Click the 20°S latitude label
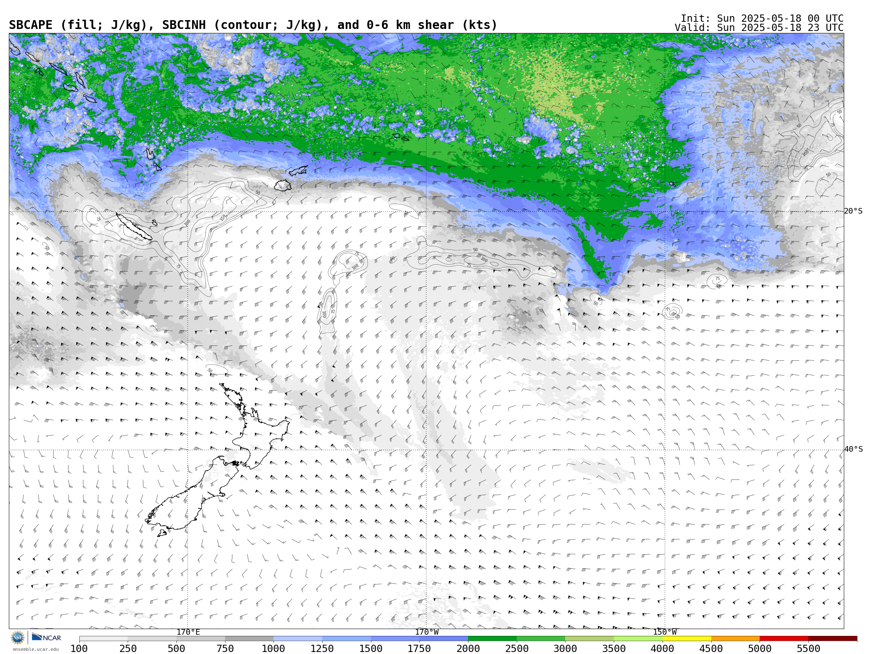 point(853,211)
